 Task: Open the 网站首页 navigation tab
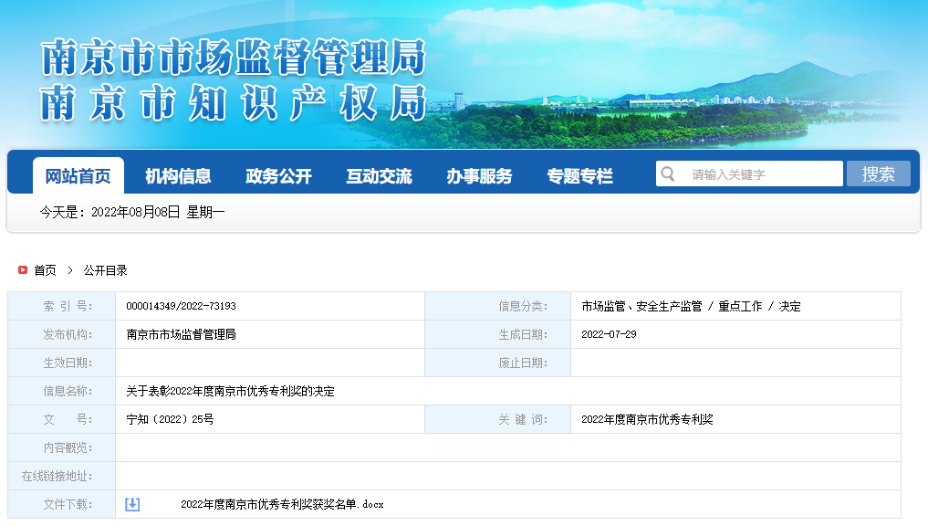point(78,176)
